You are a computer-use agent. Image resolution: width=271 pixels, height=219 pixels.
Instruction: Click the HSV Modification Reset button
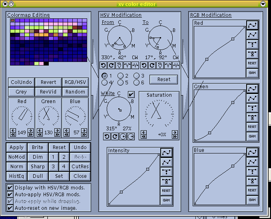coord(163,80)
